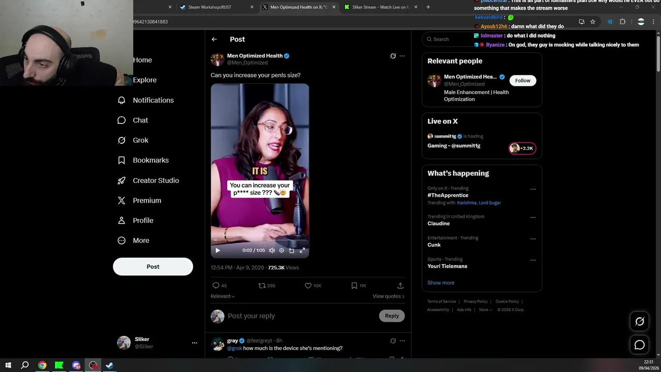
Task: Open Notifications bell in sidebar
Action: click(x=122, y=100)
